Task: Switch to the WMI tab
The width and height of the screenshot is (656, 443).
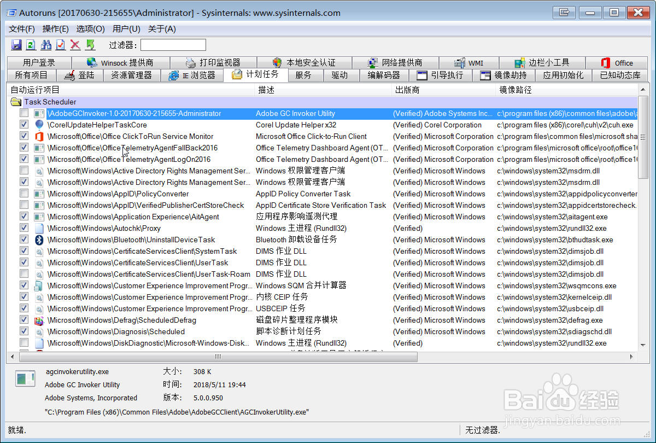Action: tap(468, 63)
